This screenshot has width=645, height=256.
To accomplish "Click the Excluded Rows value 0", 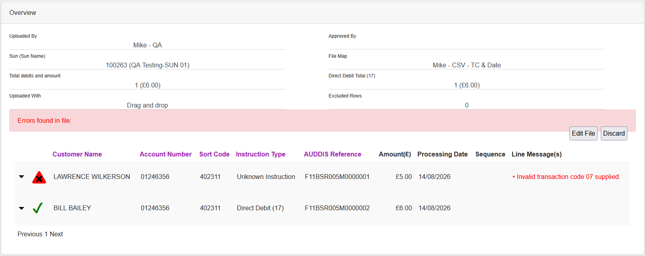I will [467, 105].
